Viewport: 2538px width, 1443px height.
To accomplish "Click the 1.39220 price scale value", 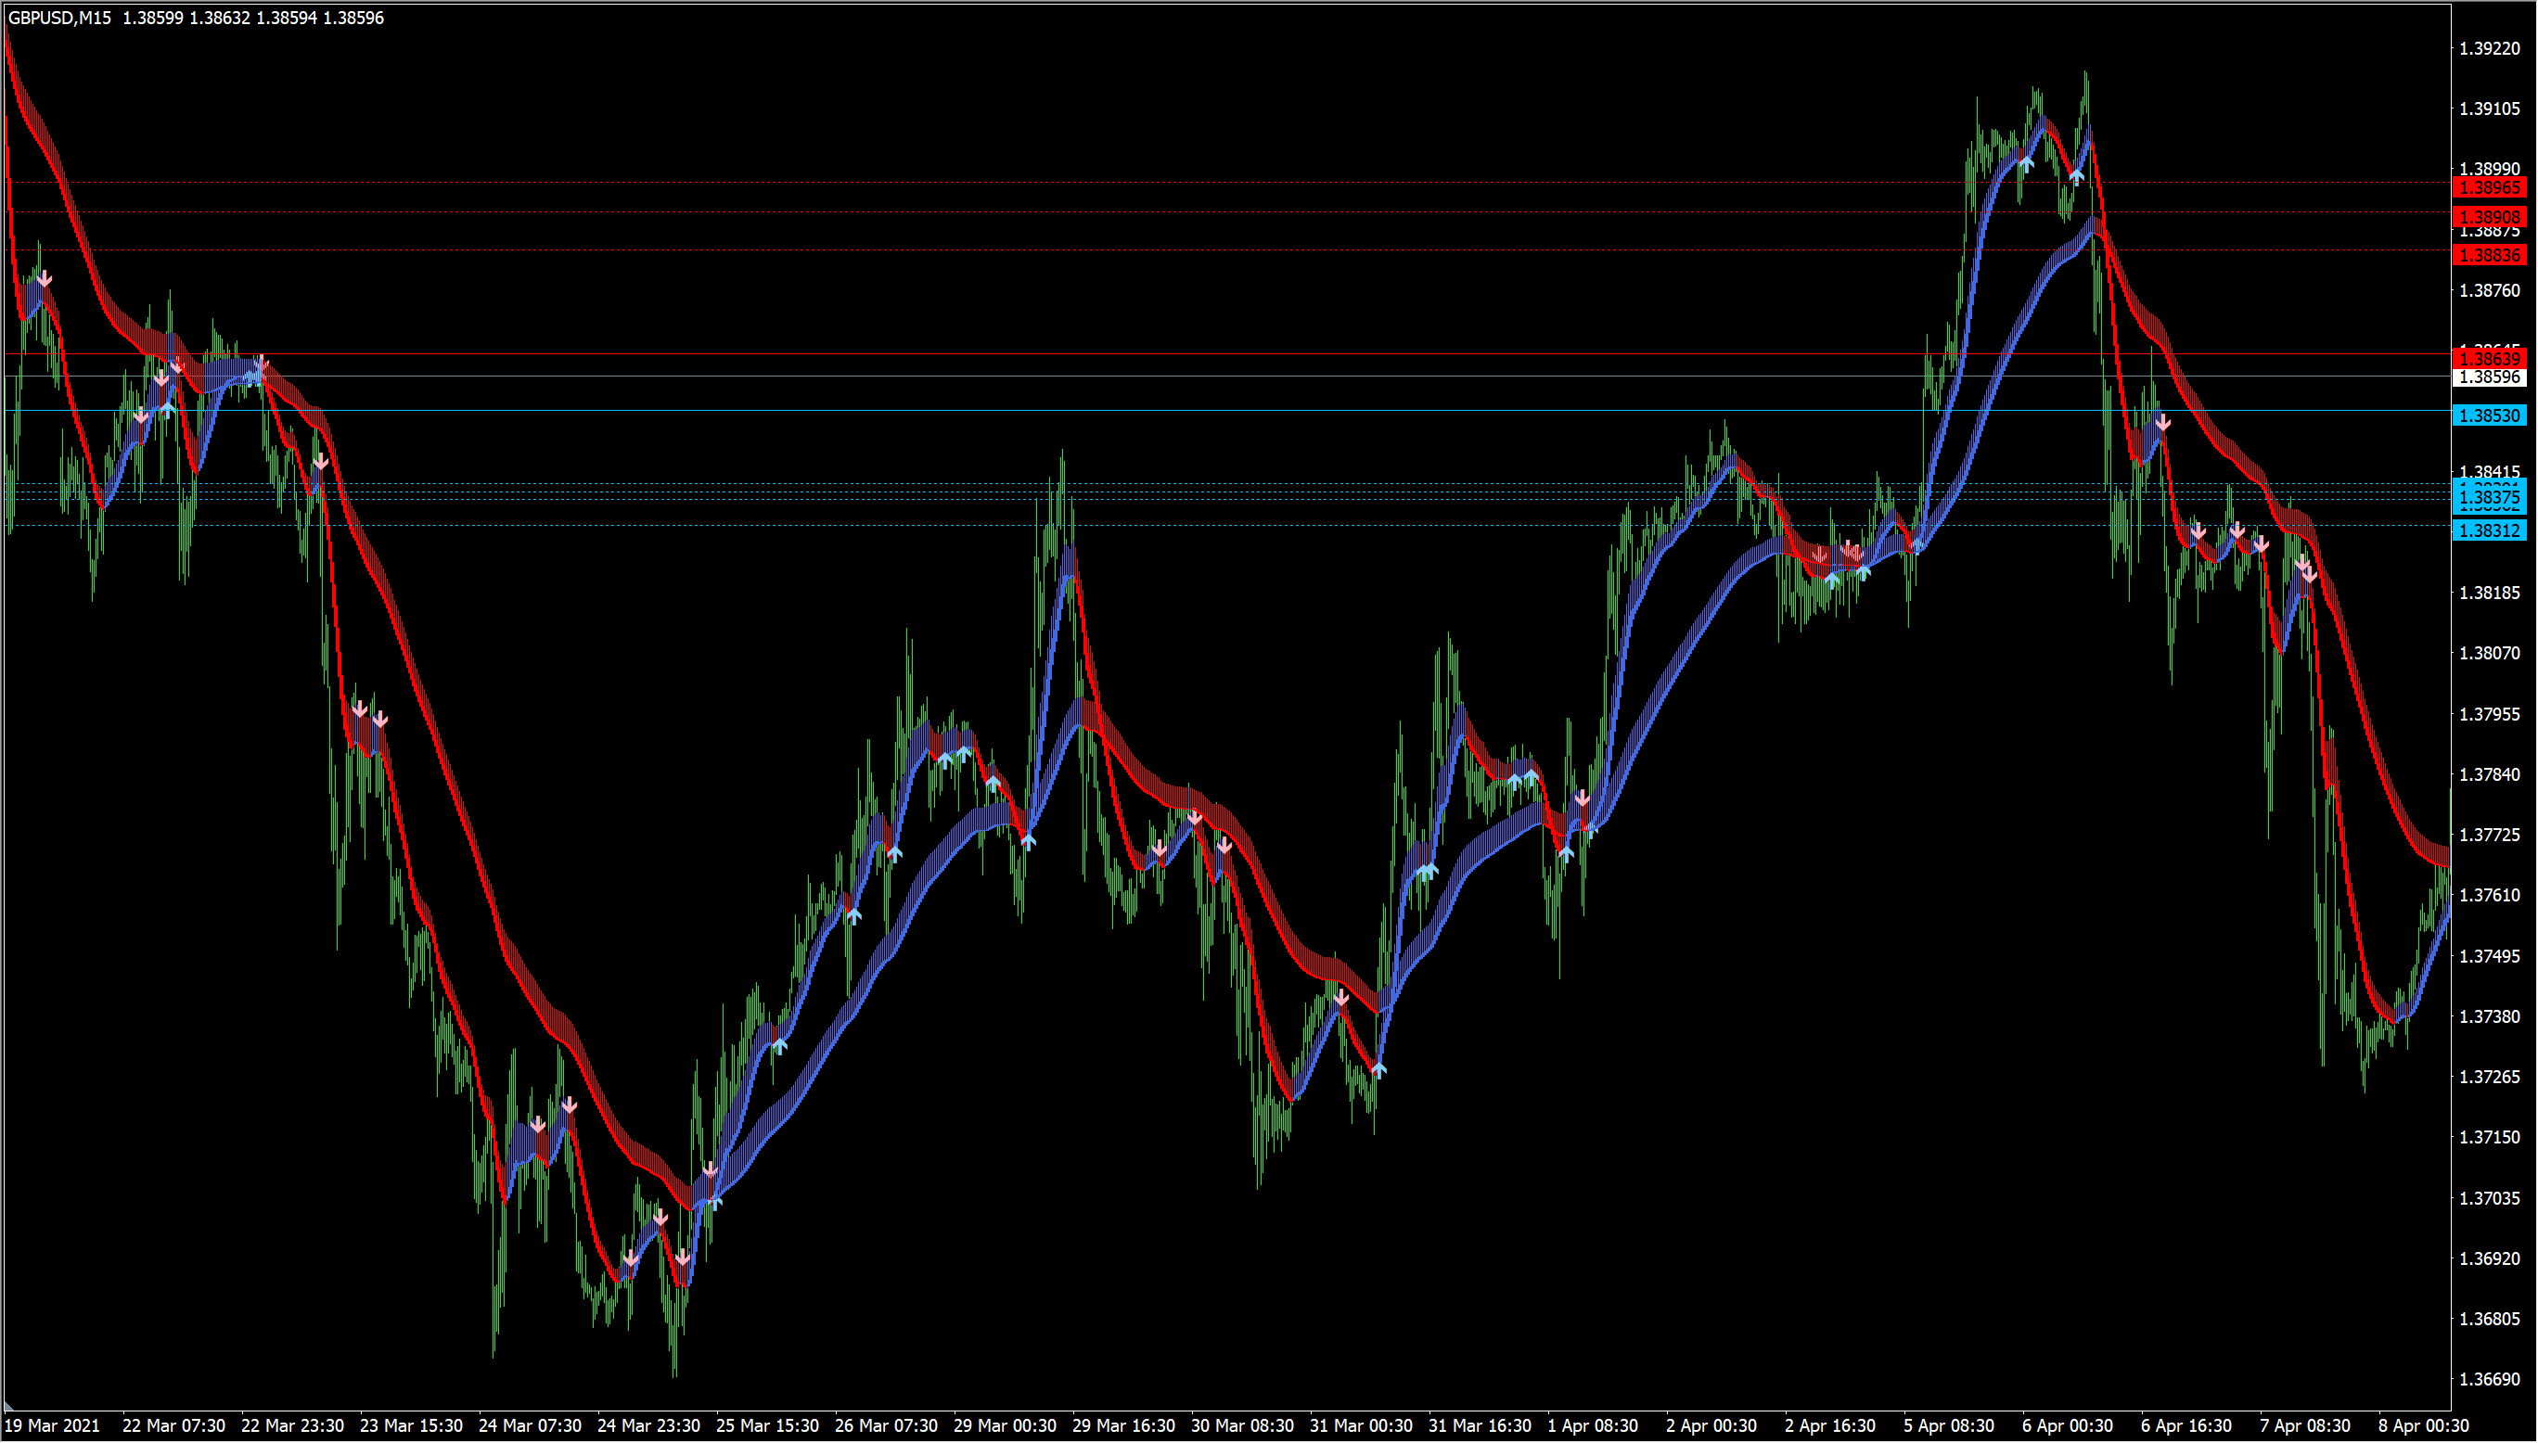I will (2490, 48).
